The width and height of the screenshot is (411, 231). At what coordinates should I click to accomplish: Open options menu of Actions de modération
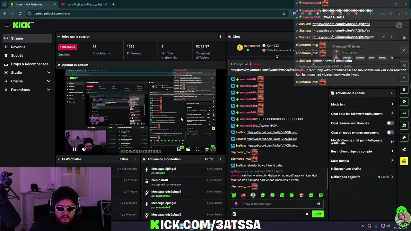[x=220, y=159]
